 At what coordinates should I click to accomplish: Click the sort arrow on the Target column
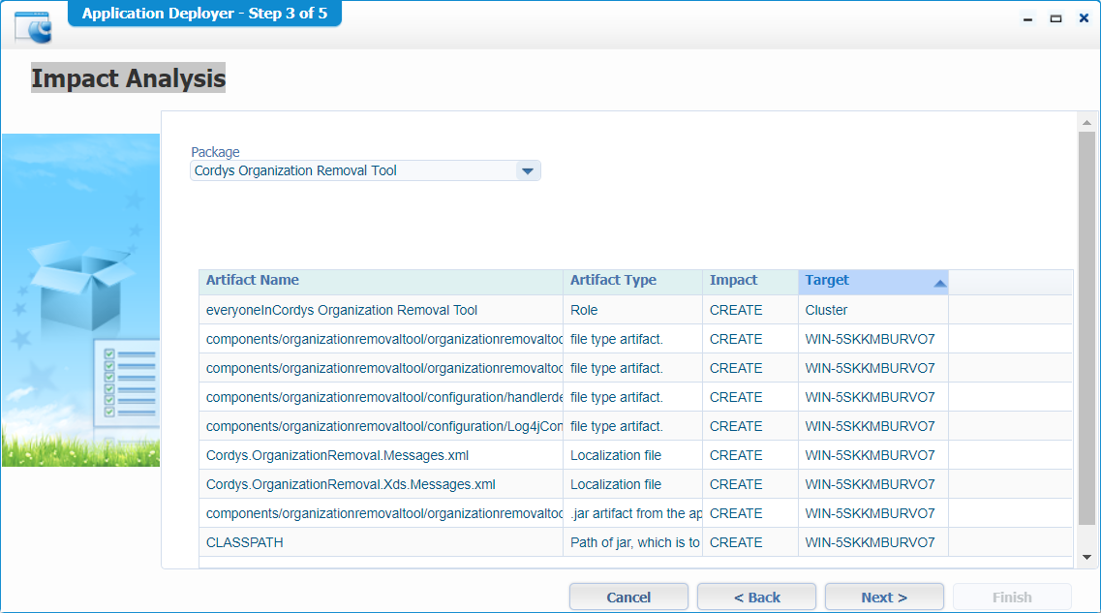(937, 280)
